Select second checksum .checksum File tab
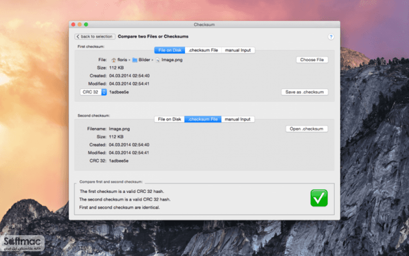This screenshot has height=256, width=409. pyautogui.click(x=203, y=119)
